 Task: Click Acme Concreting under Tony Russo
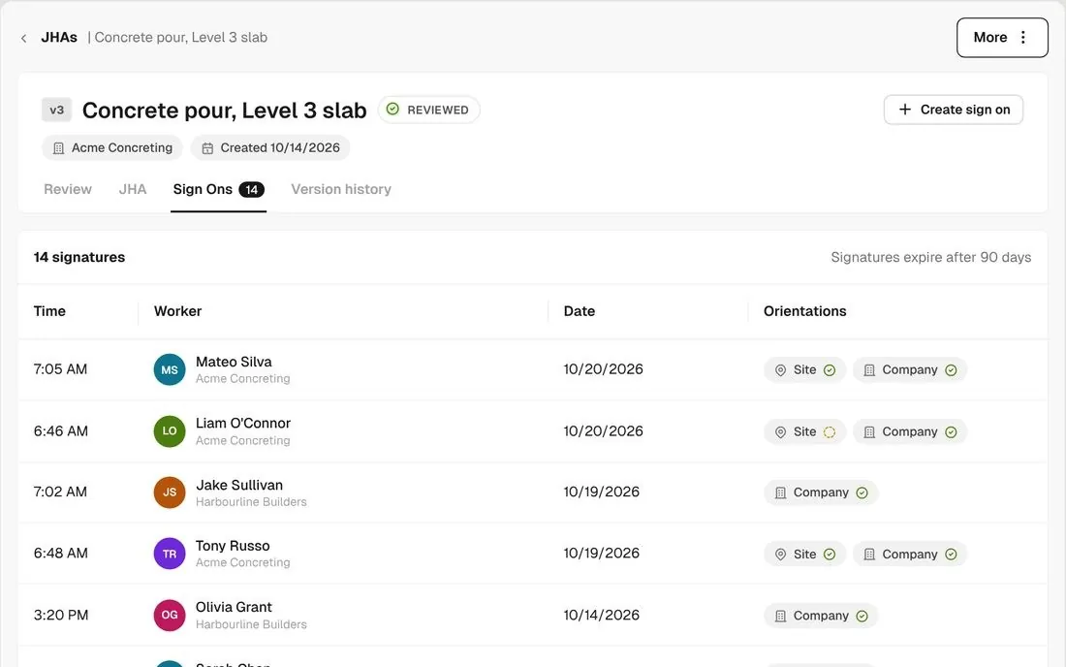[x=242, y=562]
